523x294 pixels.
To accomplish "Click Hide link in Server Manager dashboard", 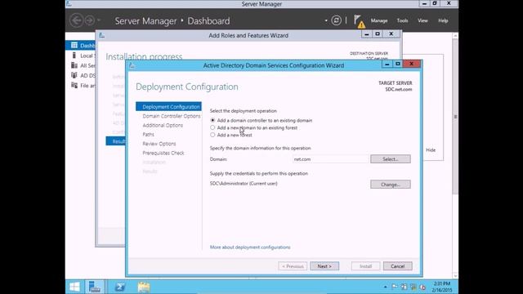I will [x=431, y=150].
